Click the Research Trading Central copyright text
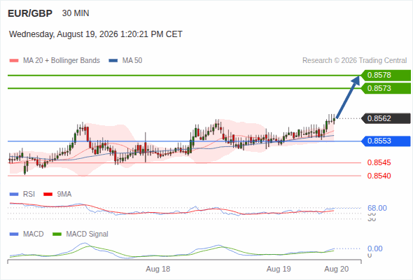Screen dimensions: 413x280 pyautogui.click(x=354, y=61)
